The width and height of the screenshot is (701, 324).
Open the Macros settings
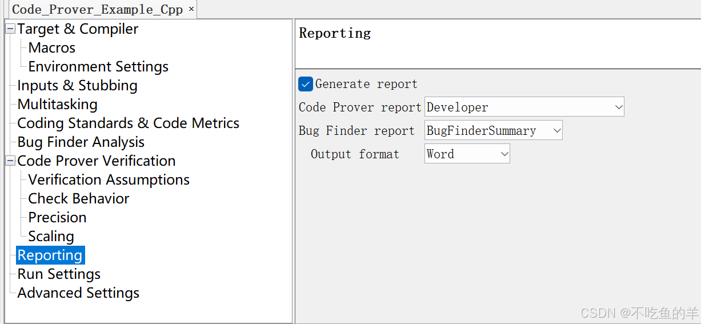52,48
